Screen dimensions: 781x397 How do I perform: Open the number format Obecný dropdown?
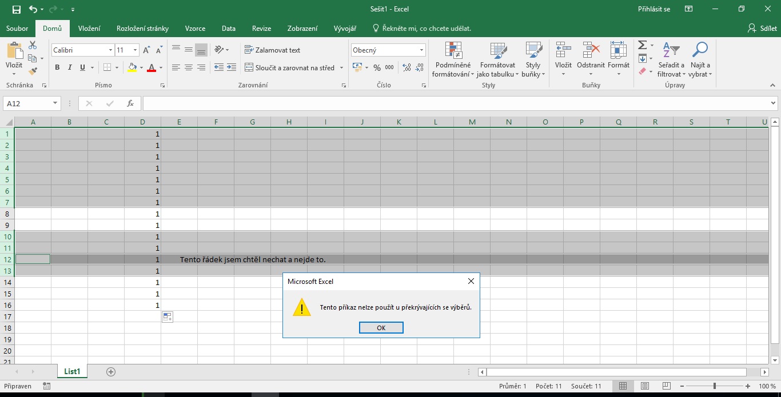pyautogui.click(x=421, y=50)
